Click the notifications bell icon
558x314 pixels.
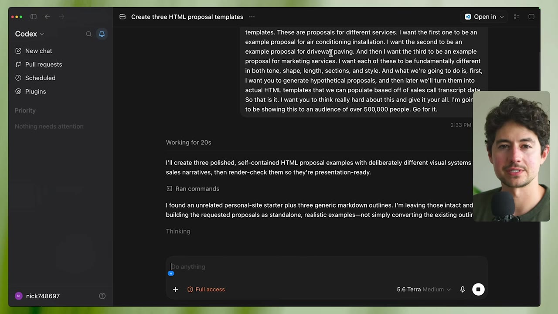tap(102, 34)
